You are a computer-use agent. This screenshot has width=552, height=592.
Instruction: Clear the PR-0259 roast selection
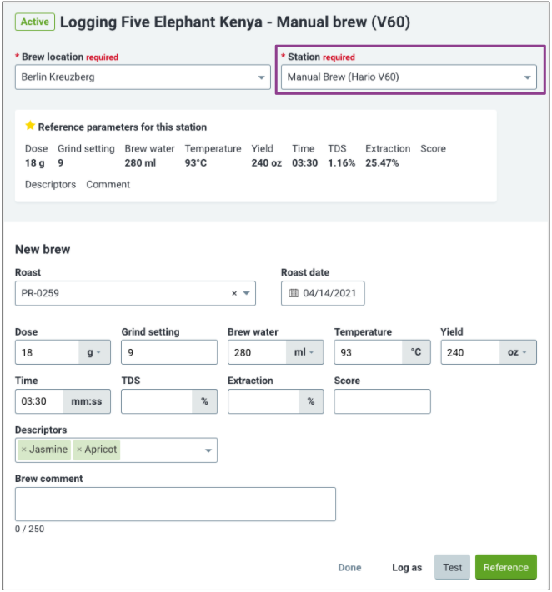234,293
